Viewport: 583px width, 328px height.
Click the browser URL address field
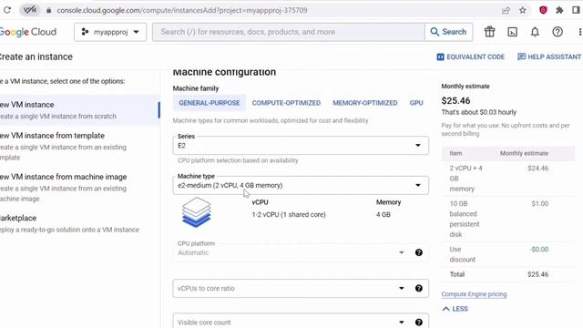click(182, 10)
